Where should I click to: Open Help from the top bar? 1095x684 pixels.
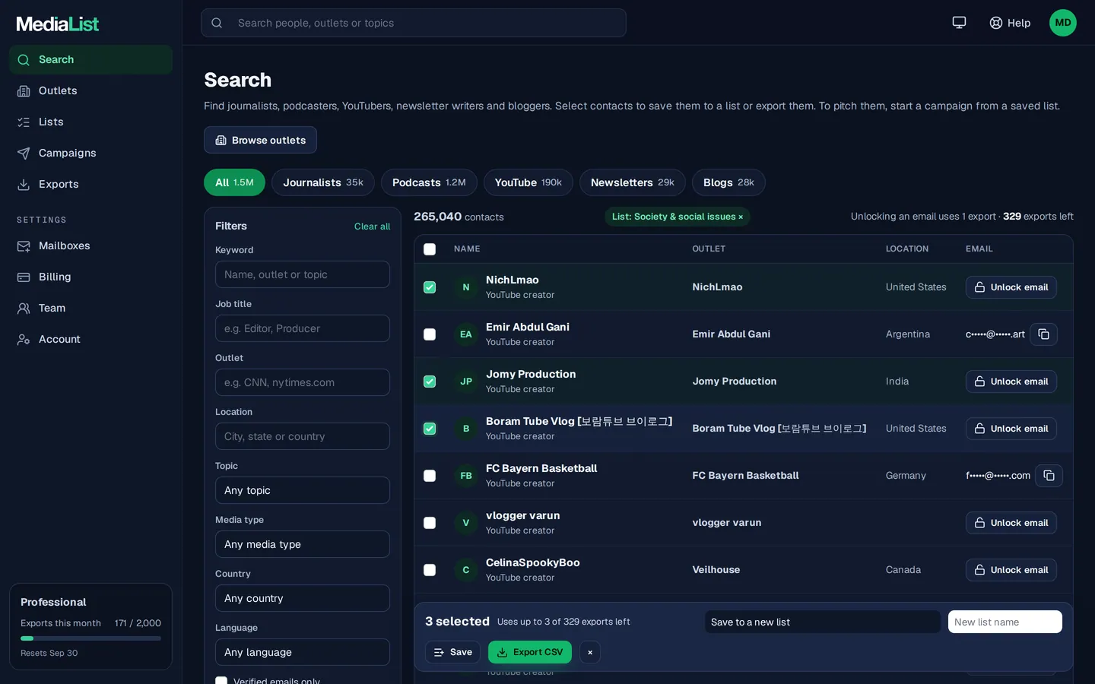[1010, 23]
